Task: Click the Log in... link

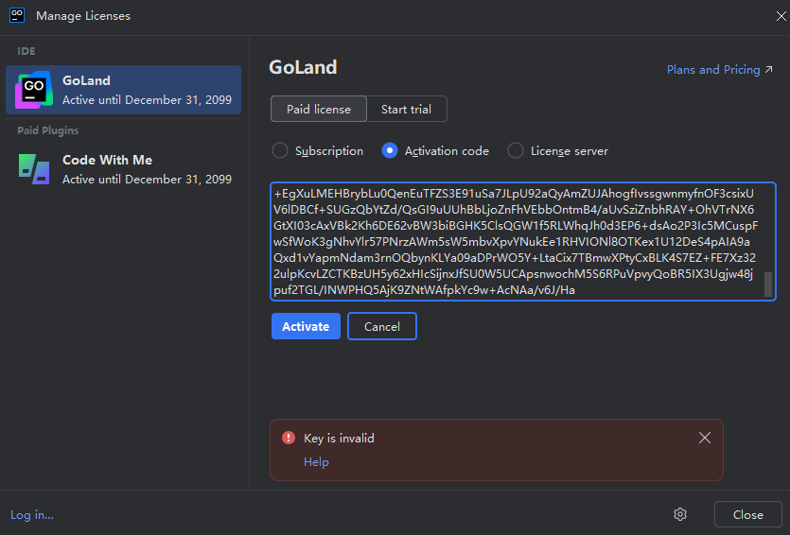Action: pyautogui.click(x=32, y=515)
